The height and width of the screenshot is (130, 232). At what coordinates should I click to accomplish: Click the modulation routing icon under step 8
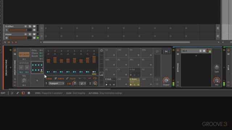coord(94,72)
